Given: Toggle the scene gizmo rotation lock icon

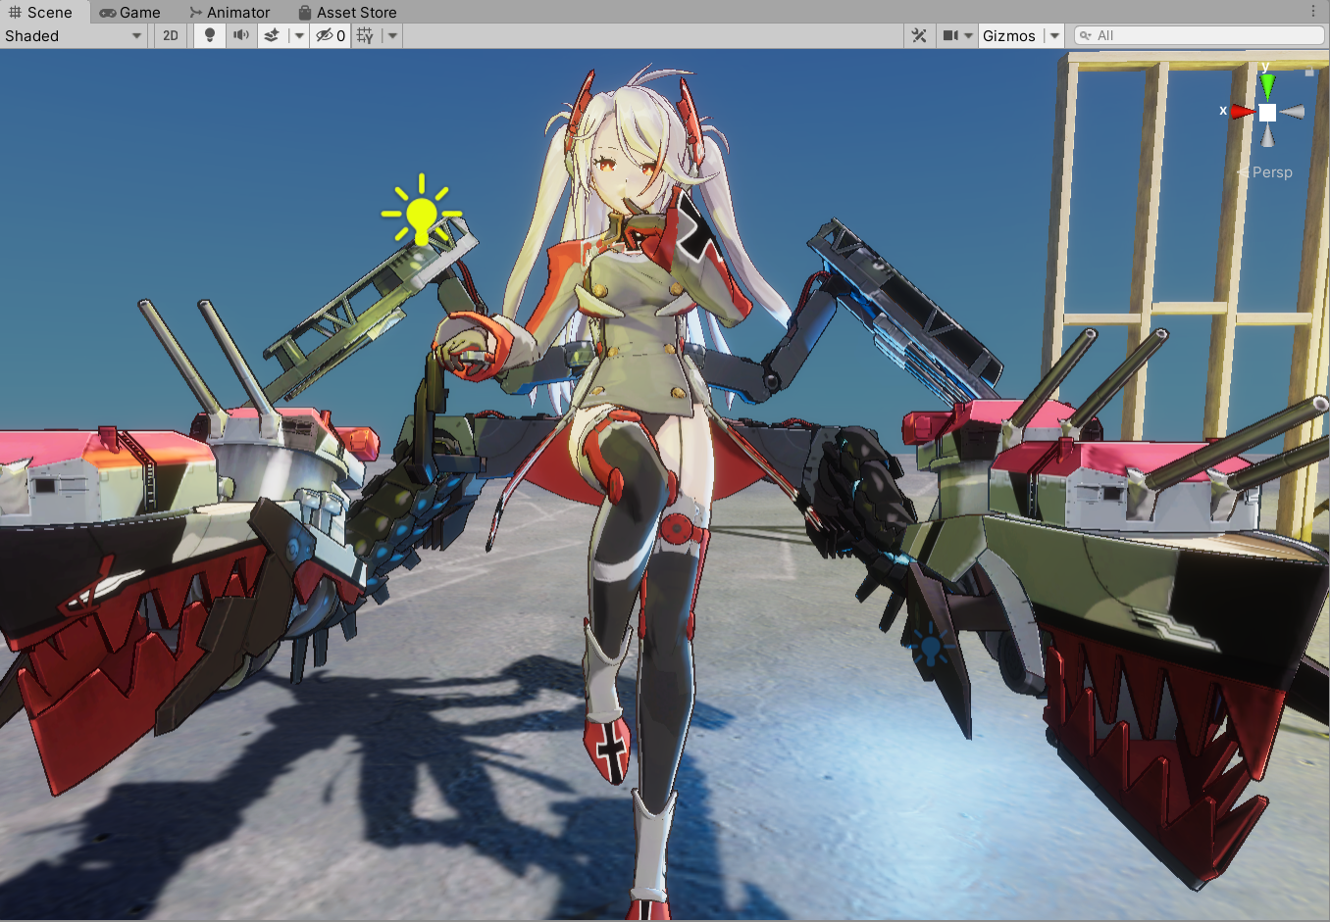Looking at the screenshot, I should 1309,70.
